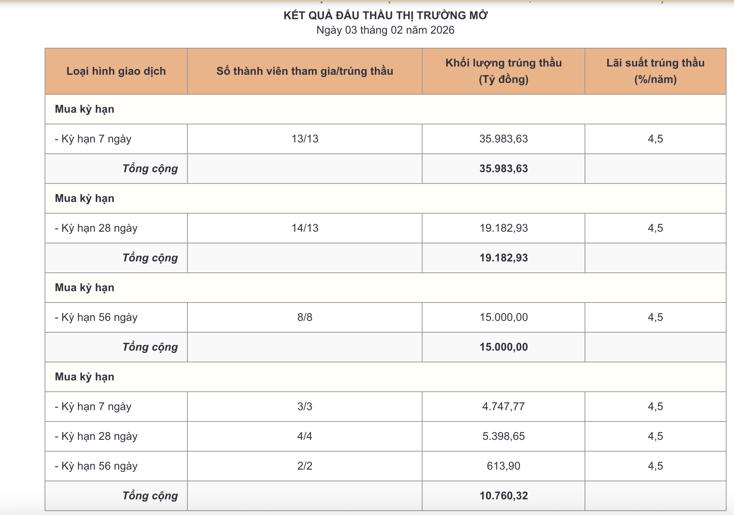
Task: Select the bold total "10.760,32"
Action: click(x=504, y=496)
